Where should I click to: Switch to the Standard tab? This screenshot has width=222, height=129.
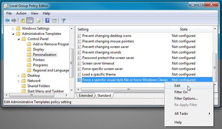104,95
